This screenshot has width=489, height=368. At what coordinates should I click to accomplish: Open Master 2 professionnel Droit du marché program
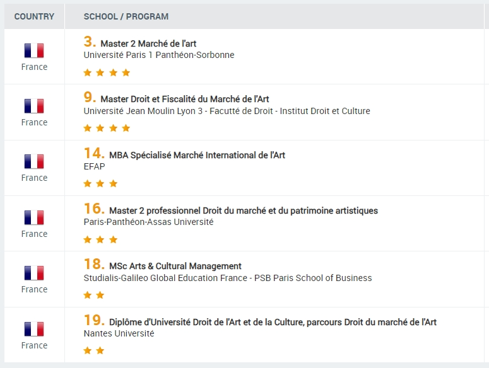[x=244, y=210]
